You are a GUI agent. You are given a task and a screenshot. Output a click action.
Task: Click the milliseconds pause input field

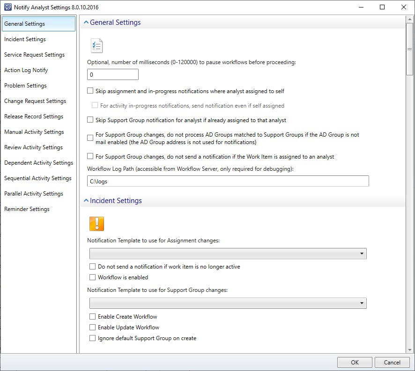[x=113, y=74]
